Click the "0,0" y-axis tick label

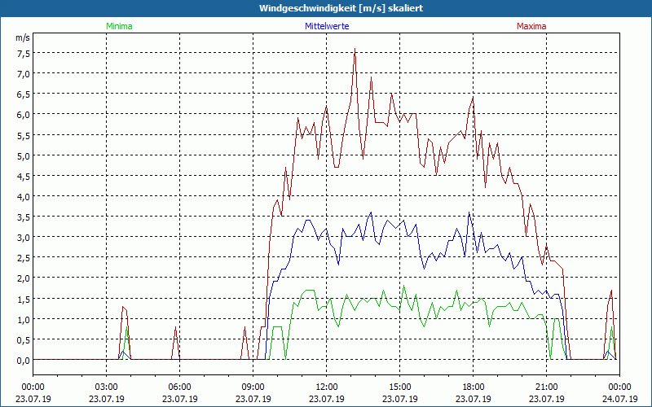(x=23, y=361)
